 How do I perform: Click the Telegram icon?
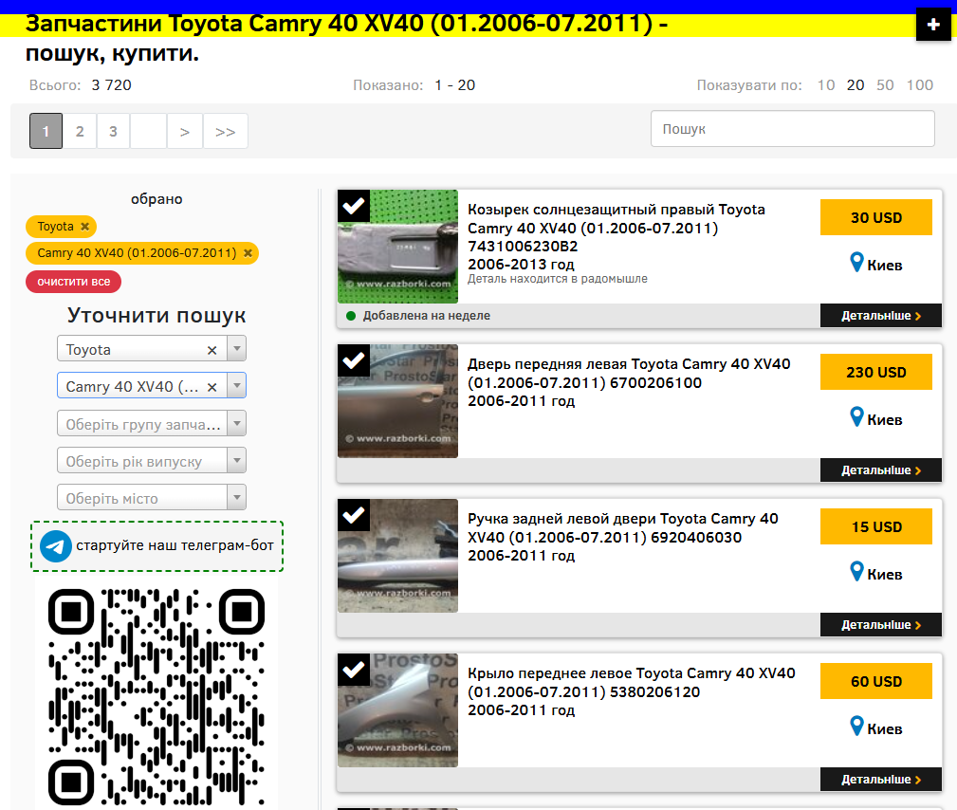click(x=56, y=546)
